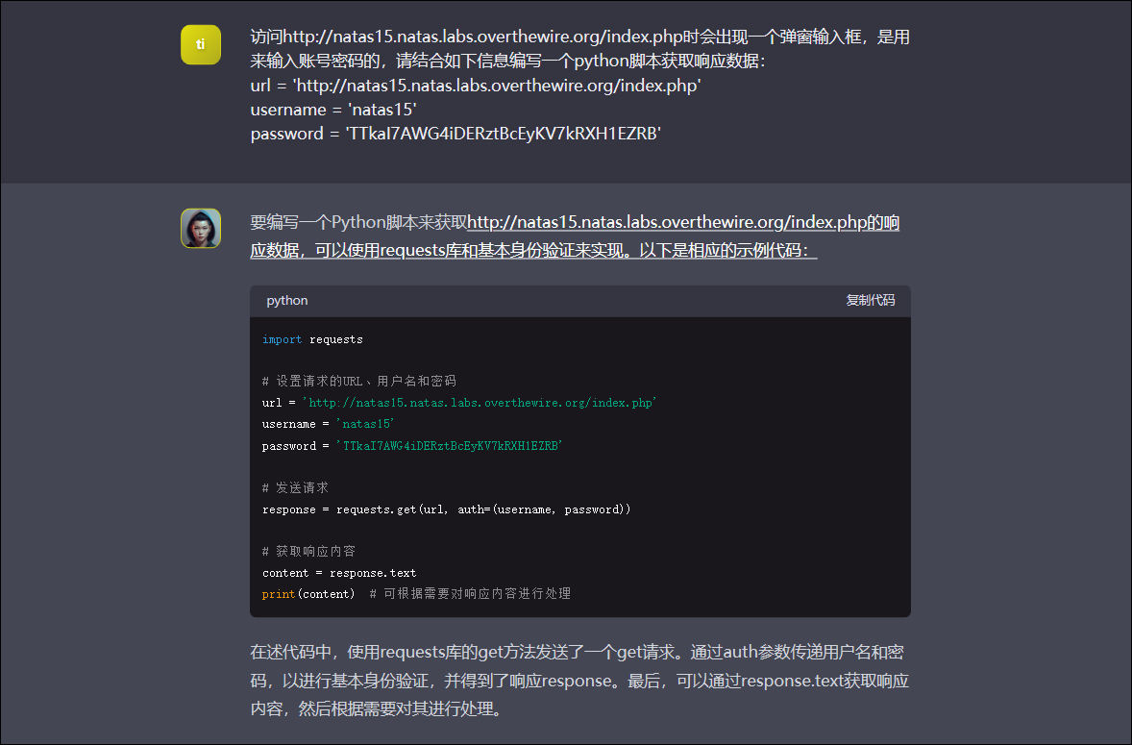Click the requests.get call line in code
1132x745 pixels.
(x=445, y=509)
